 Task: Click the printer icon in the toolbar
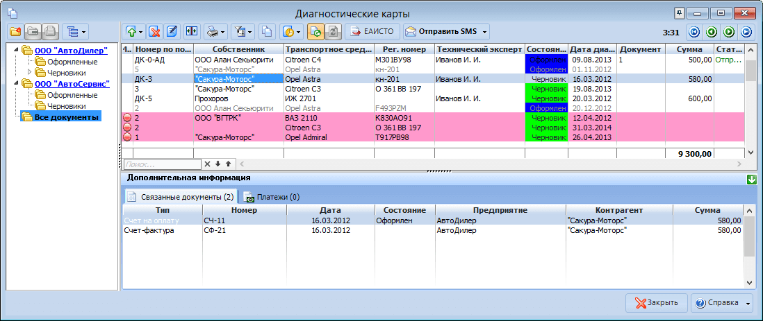pyautogui.click(x=212, y=32)
